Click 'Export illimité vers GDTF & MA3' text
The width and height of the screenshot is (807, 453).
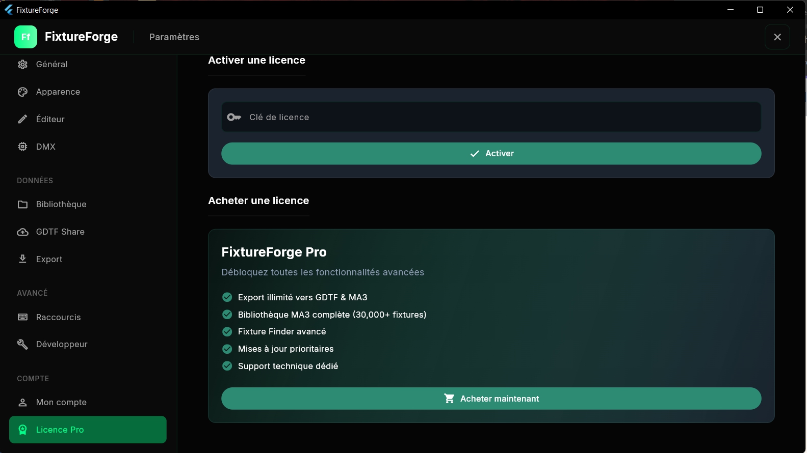303,297
